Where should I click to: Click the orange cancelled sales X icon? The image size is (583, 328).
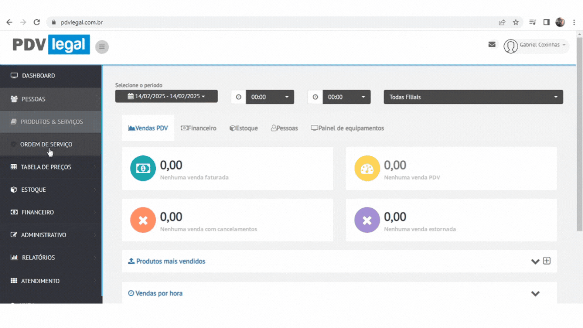pos(143,220)
